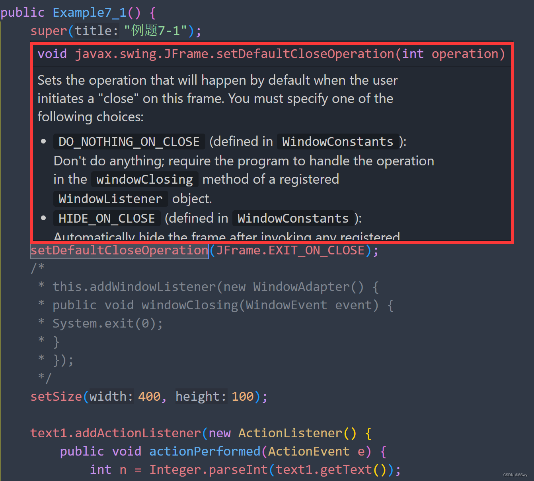
Task: Click the ActionEvent parameter type
Action: [308, 451]
